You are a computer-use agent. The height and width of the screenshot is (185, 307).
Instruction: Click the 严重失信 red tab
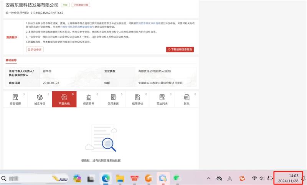pos(64,99)
